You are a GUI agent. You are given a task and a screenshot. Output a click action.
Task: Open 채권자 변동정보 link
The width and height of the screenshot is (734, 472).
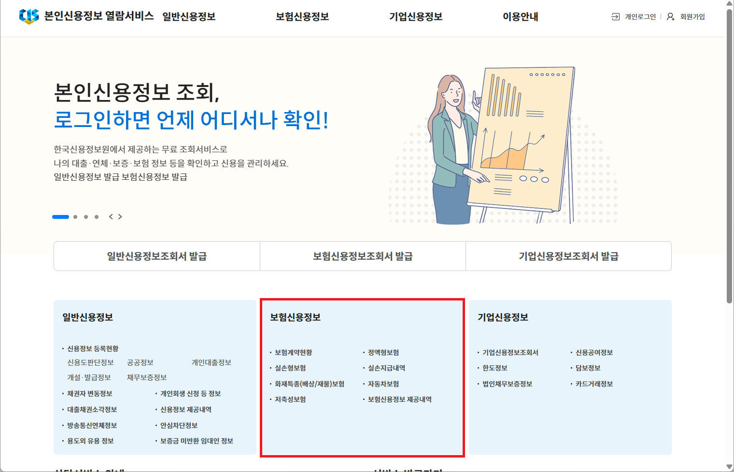coord(89,394)
